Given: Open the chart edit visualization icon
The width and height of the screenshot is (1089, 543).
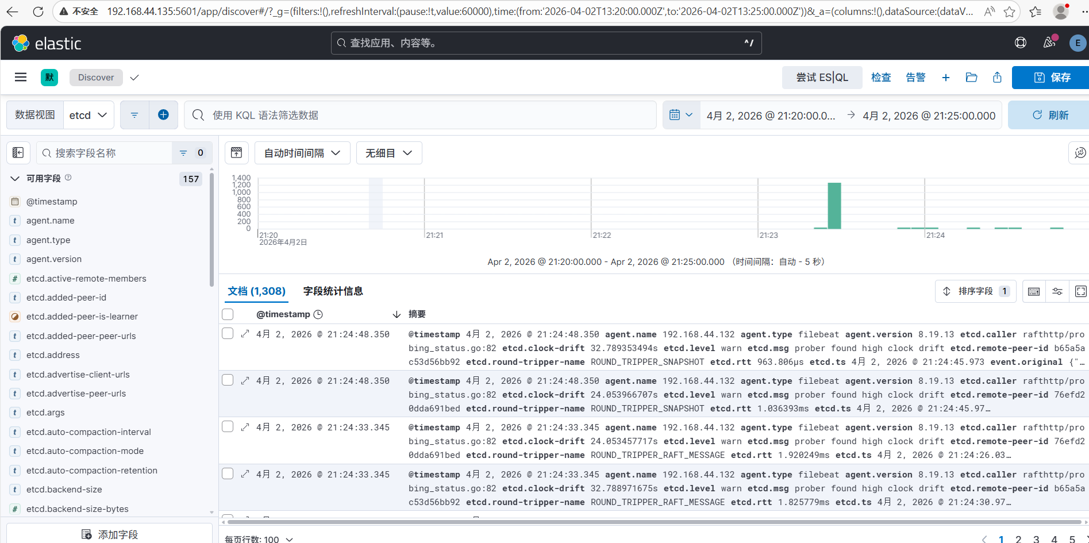Looking at the screenshot, I should pyautogui.click(x=1080, y=153).
